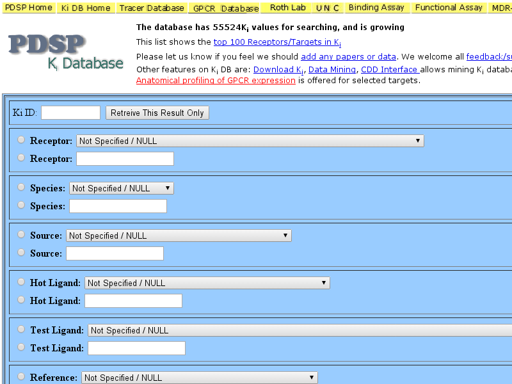This screenshot has width=512, height=384.
Task: Select the Hot Ligand text-field radio button
Action: click(x=21, y=300)
